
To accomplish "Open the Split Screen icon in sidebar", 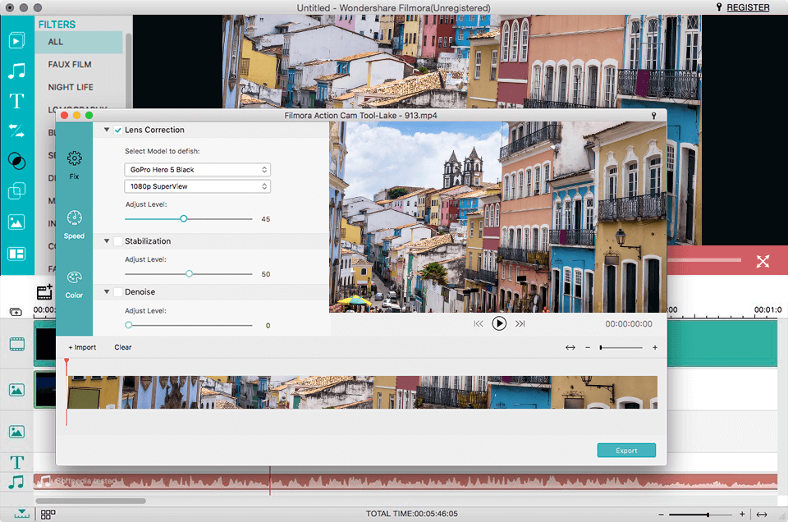I will 16,253.
